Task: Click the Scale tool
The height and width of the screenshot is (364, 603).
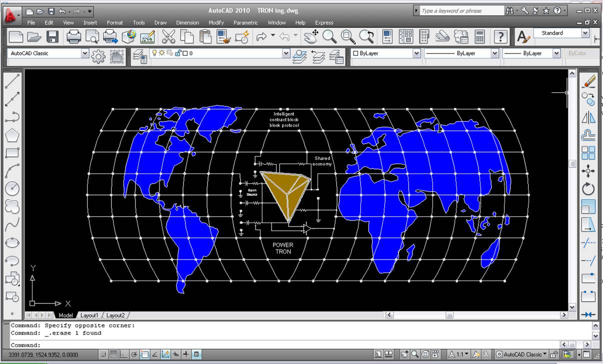Action: 588,207
